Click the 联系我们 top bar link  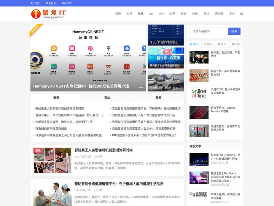51,3
